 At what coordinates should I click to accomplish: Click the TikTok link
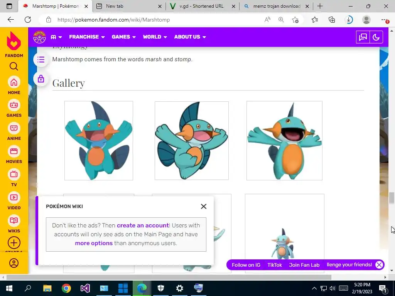275,265
